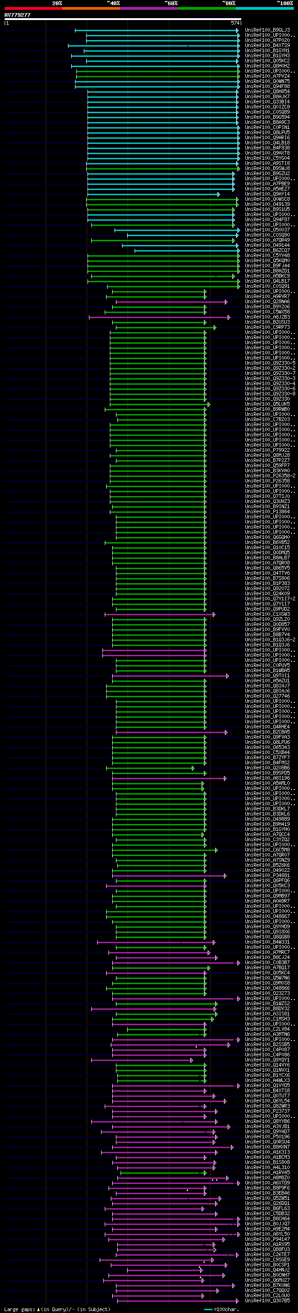The image size is (298, 1313).
Task: Select the orange ~40% identity scale segment
Action: pyautogui.click(x=91, y=8)
